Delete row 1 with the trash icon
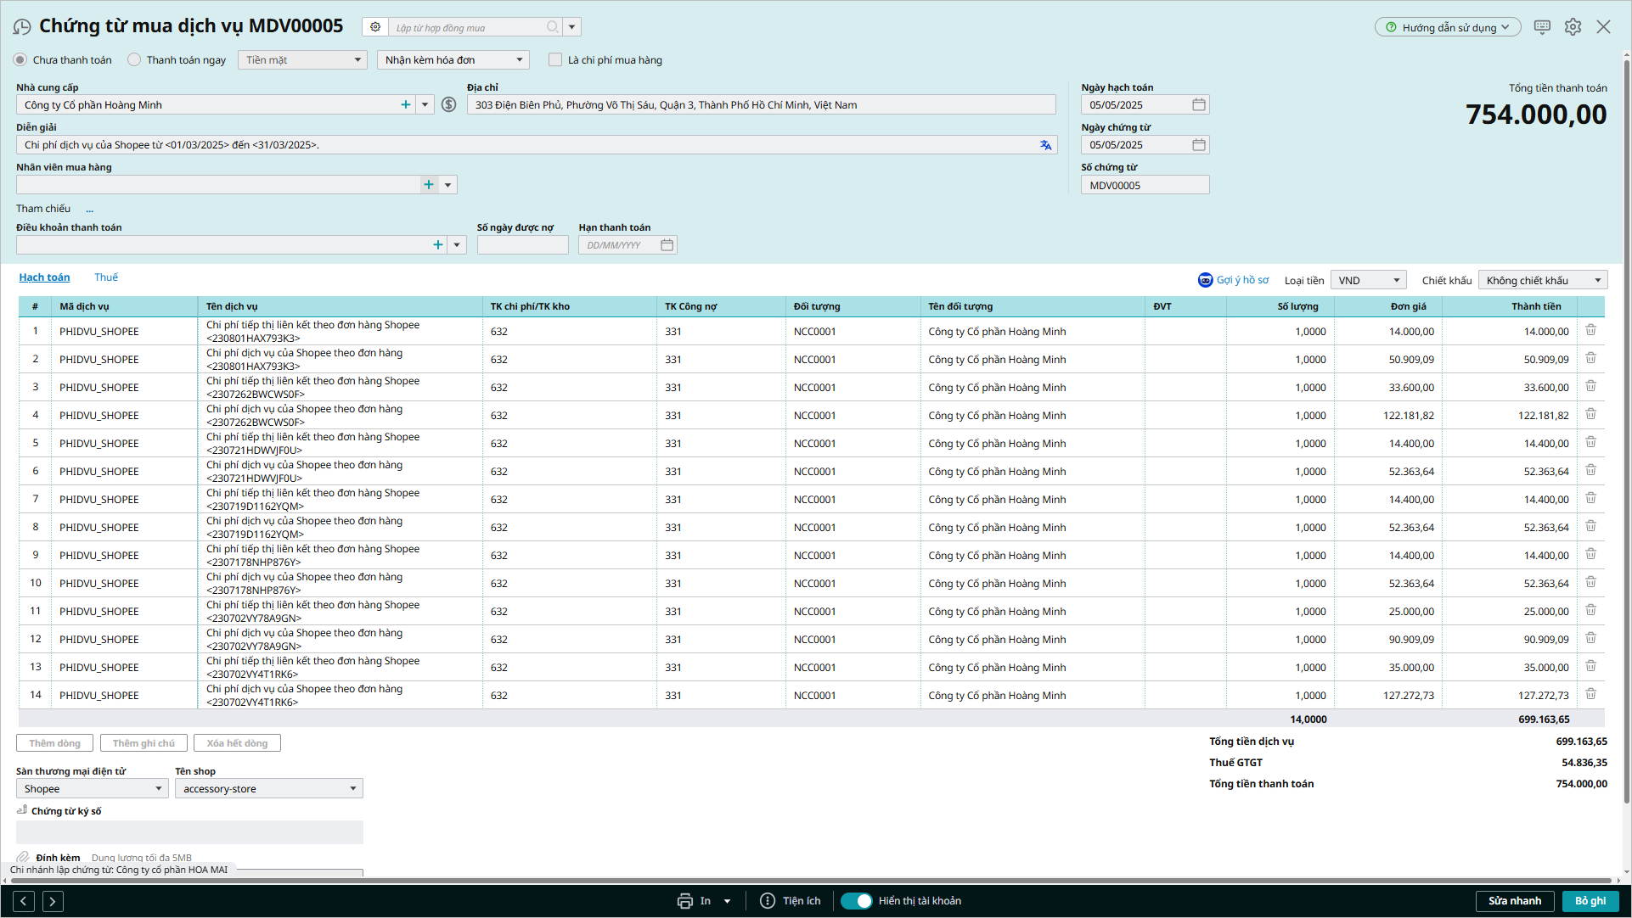Screen dimensions: 1632x918 pyautogui.click(x=1590, y=331)
